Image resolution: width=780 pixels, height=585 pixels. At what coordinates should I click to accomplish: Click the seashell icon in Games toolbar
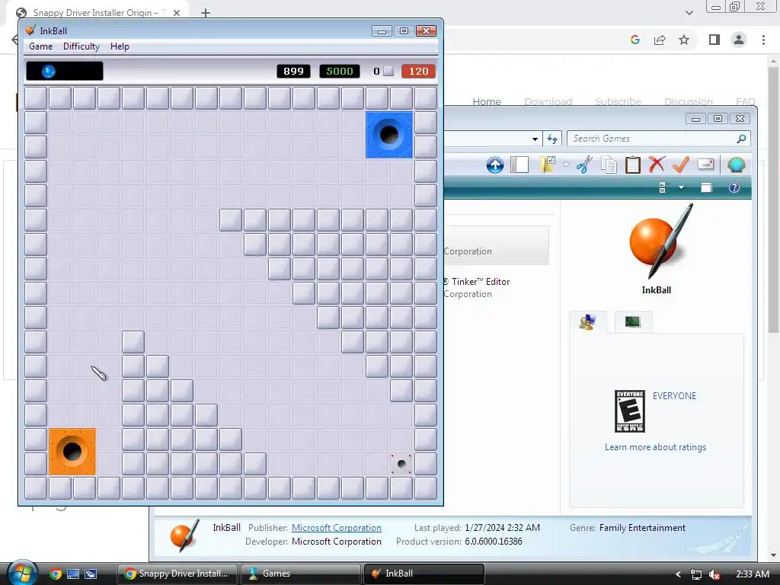tap(736, 165)
